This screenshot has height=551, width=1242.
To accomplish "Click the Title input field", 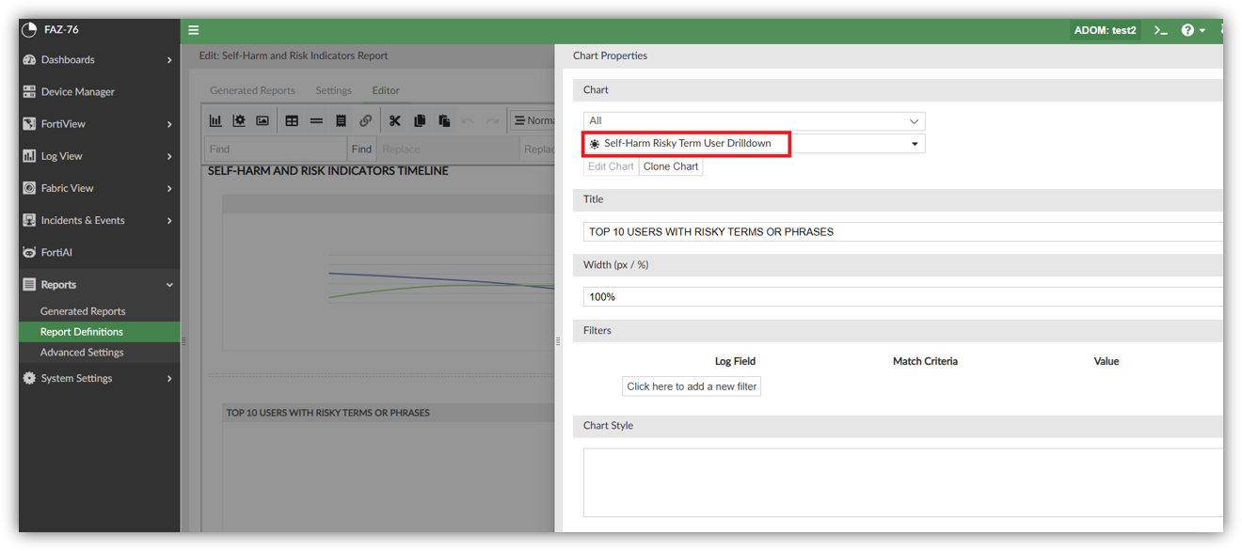I will tap(903, 231).
